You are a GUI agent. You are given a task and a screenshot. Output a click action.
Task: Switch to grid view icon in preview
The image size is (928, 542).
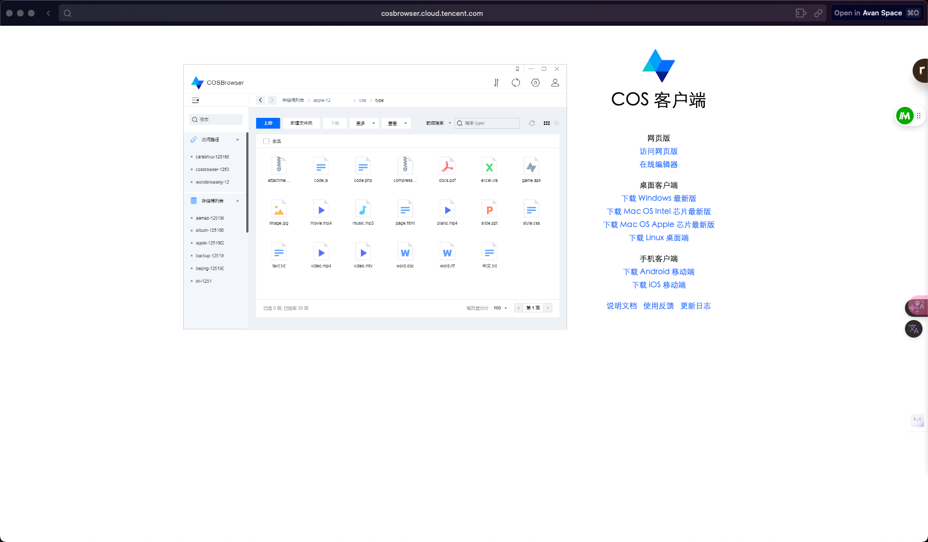click(x=547, y=123)
